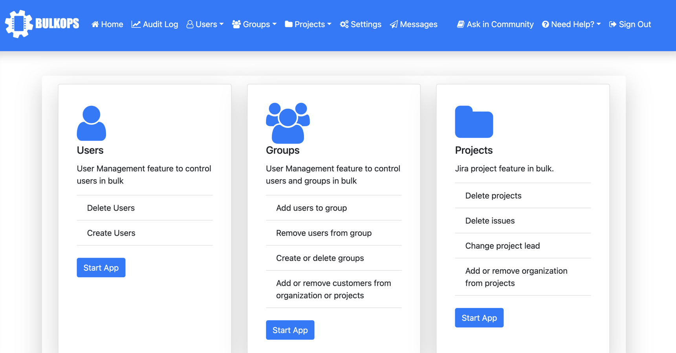Screen dimensions: 676x353
Task: Open the Settings menu item
Action: coord(361,24)
